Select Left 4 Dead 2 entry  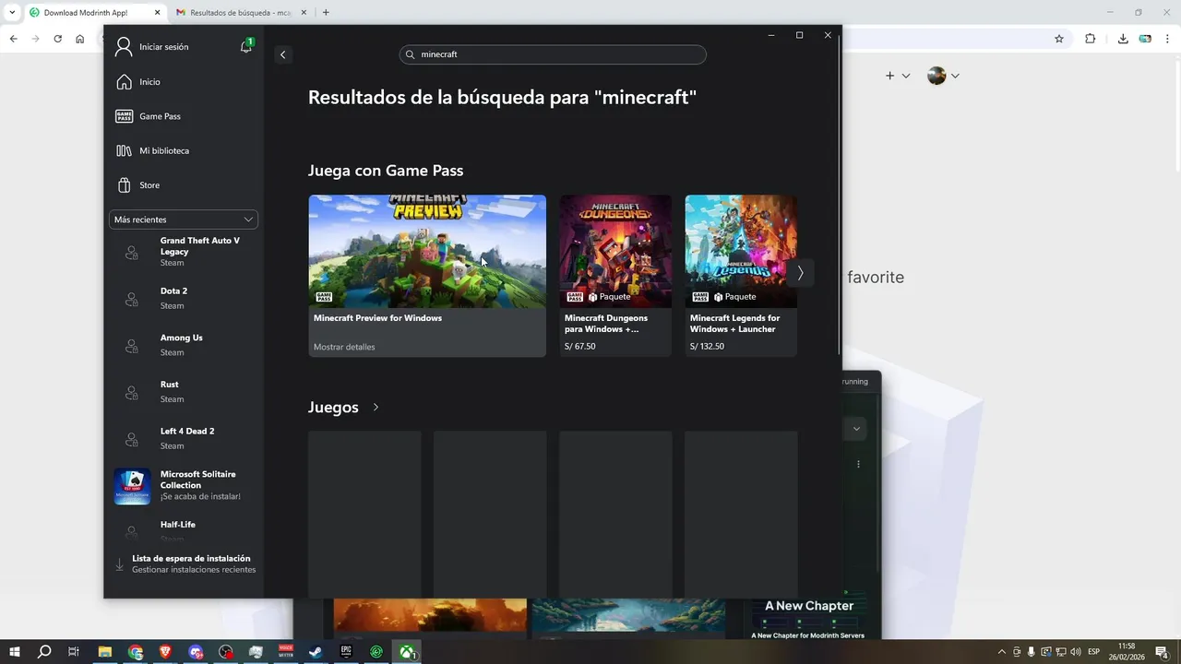[x=184, y=438]
